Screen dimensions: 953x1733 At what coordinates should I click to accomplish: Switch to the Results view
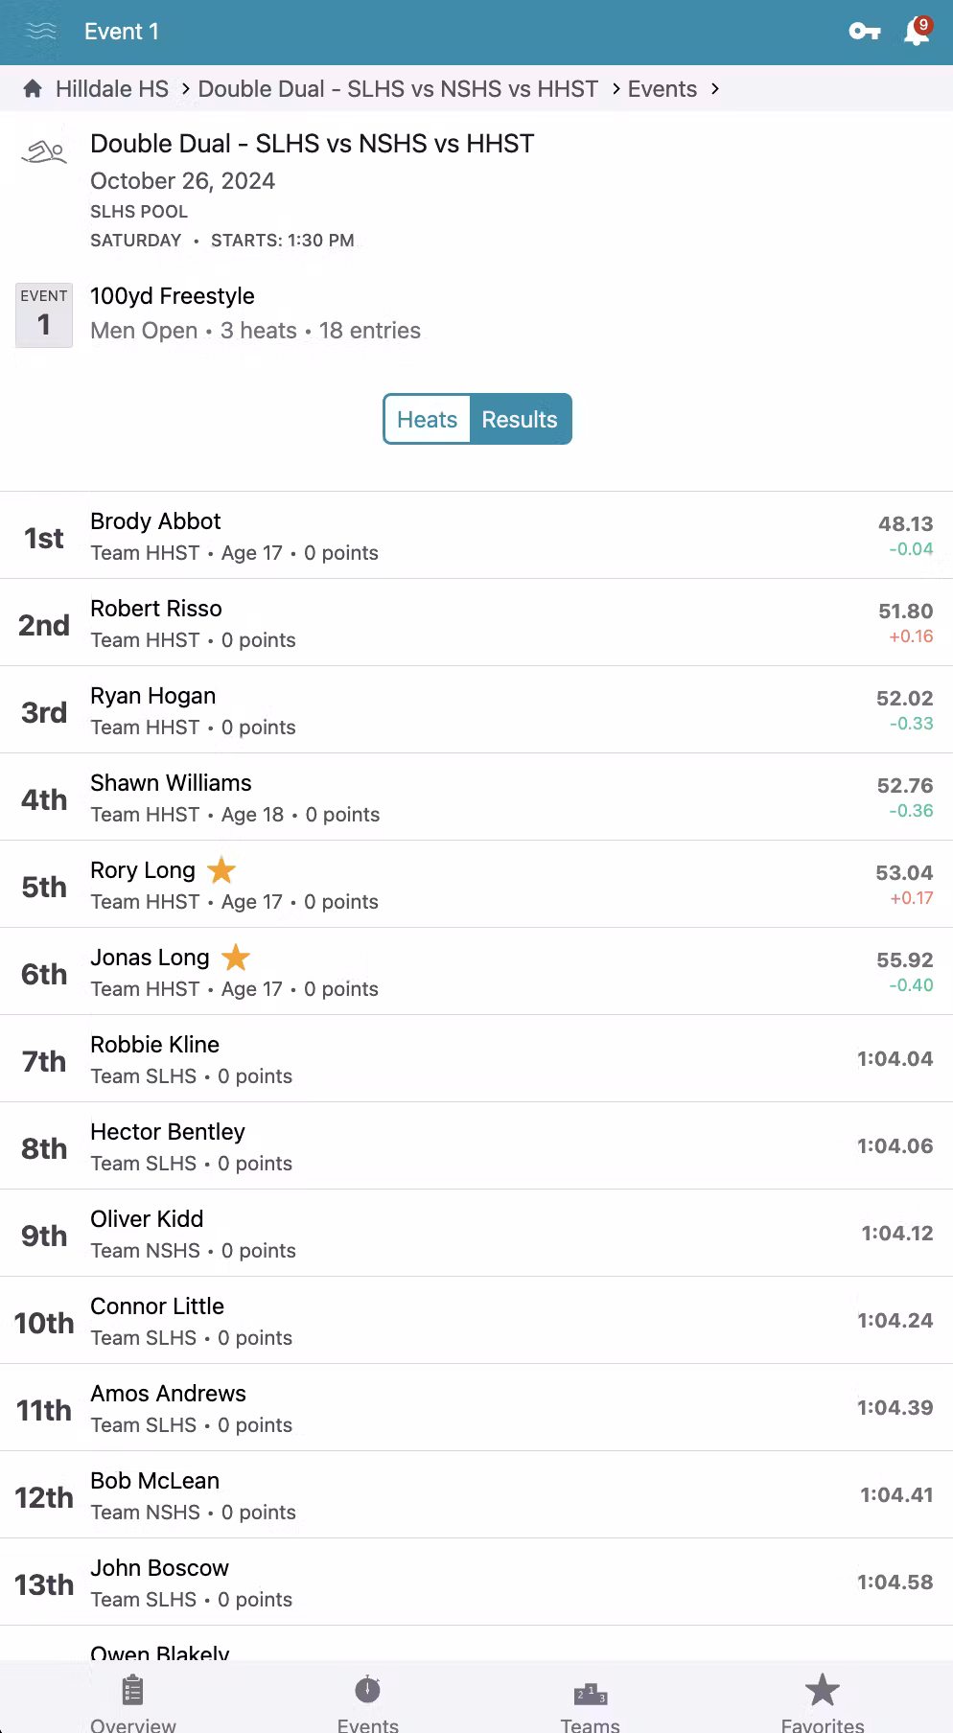pyautogui.click(x=520, y=419)
